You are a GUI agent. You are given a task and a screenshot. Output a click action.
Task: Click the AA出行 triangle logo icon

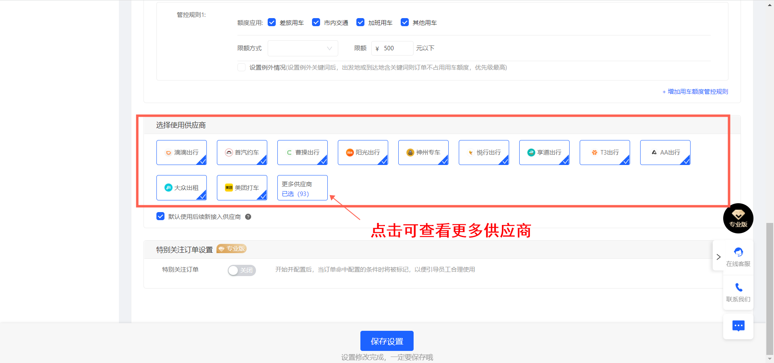654,153
